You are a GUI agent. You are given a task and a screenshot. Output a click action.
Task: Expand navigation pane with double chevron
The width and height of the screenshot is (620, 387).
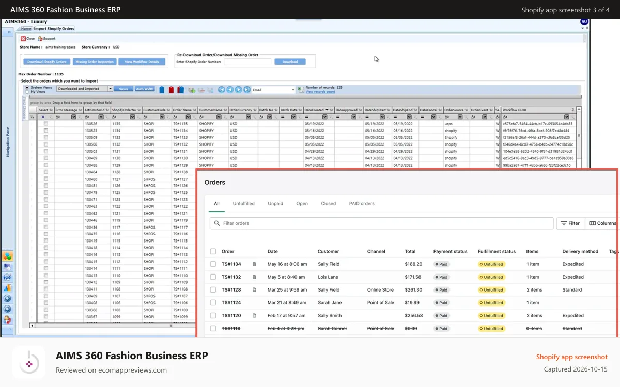(x=9, y=32)
